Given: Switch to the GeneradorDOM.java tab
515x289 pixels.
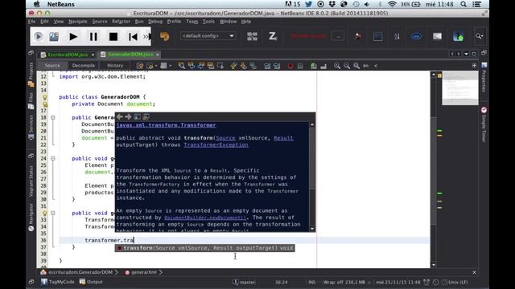Looking at the screenshot, I should (x=130, y=55).
